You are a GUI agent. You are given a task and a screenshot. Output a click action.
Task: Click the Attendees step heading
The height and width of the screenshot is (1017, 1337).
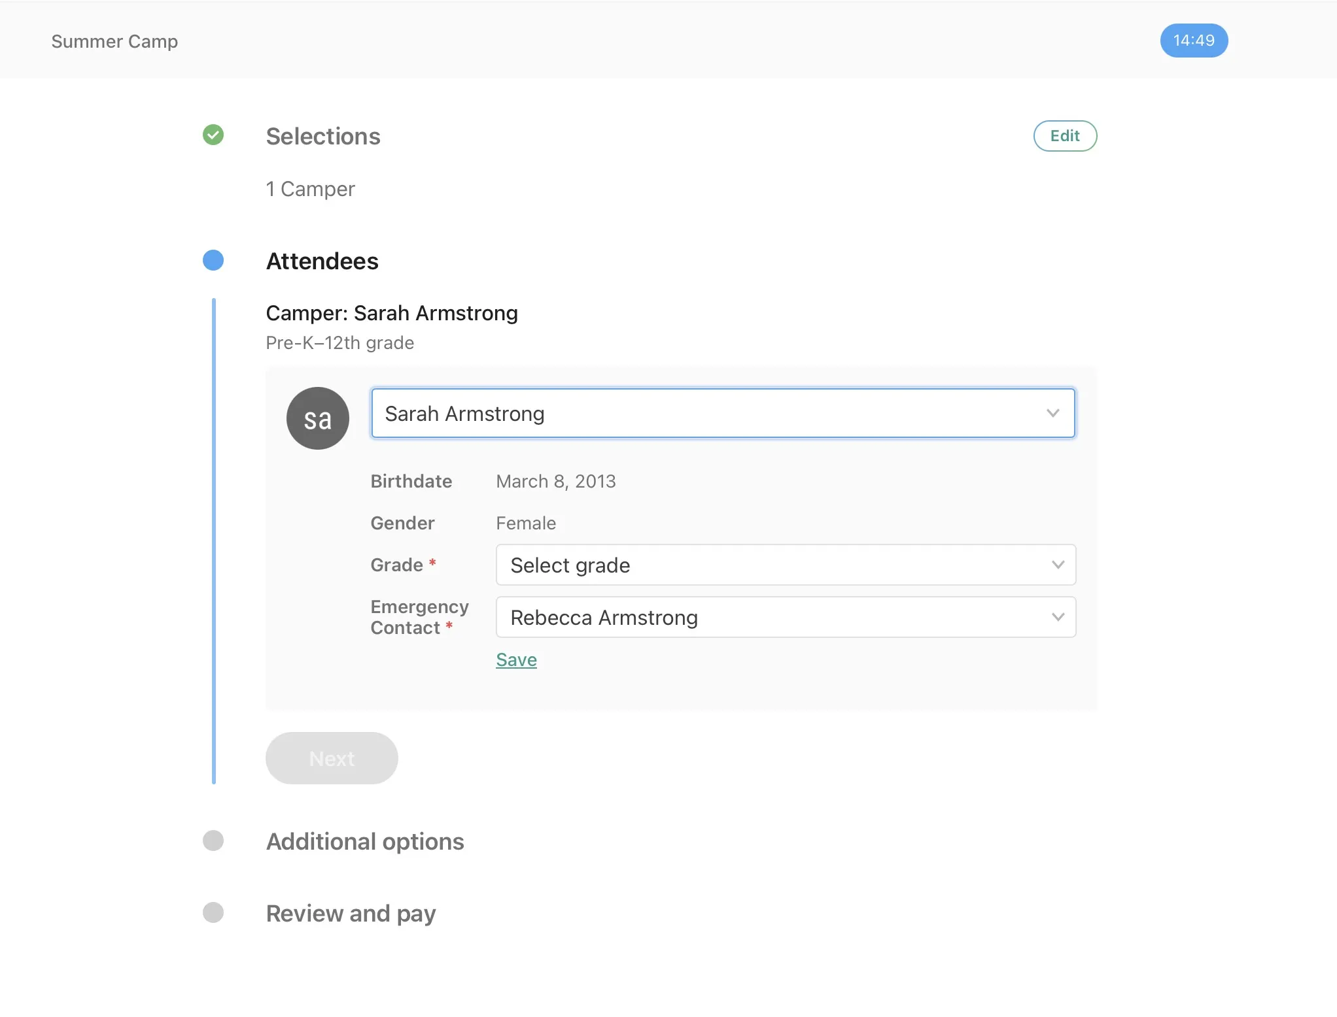[x=322, y=261]
